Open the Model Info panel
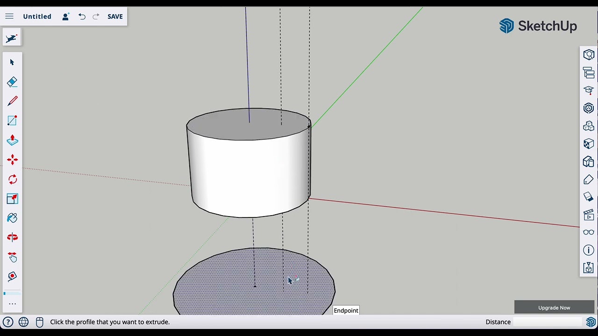The image size is (598, 336). click(x=589, y=251)
